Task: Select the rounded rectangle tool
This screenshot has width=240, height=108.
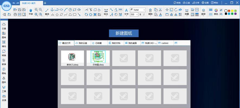Action: click(74, 15)
